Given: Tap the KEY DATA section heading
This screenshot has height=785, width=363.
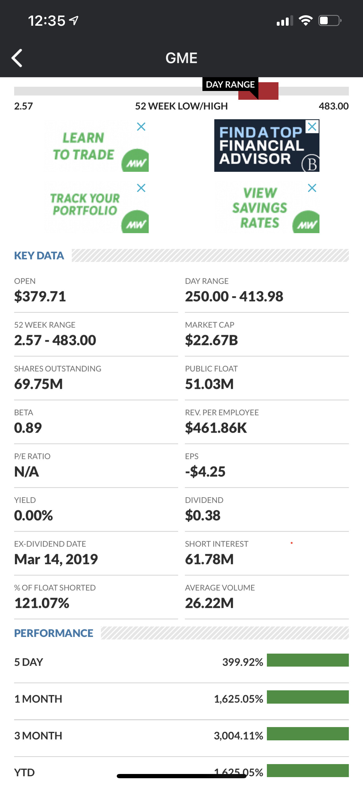Looking at the screenshot, I should tap(39, 255).
